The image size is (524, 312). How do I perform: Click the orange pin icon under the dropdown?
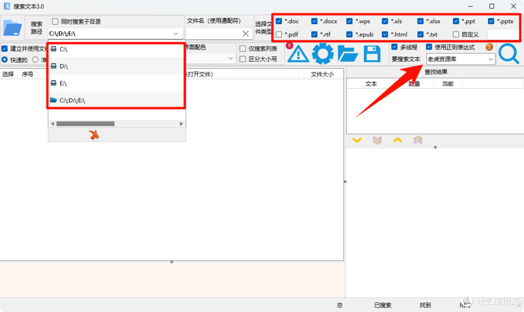coord(94,134)
